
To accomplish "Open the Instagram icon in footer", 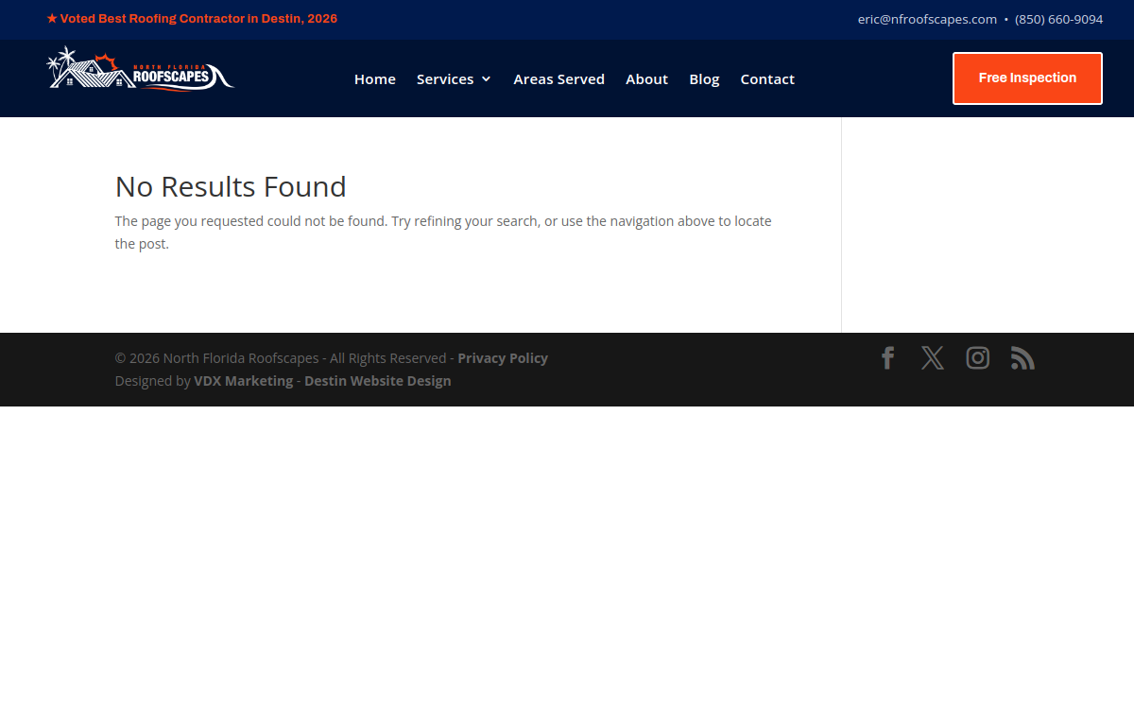I will (978, 358).
